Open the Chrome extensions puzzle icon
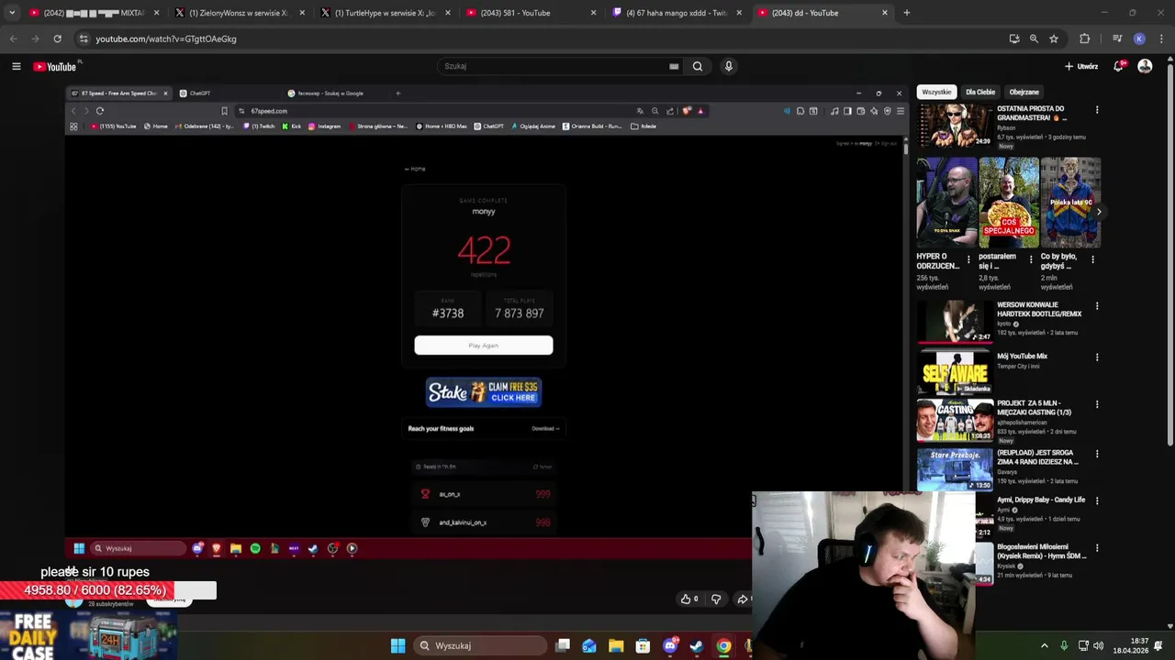 [x=1085, y=38]
